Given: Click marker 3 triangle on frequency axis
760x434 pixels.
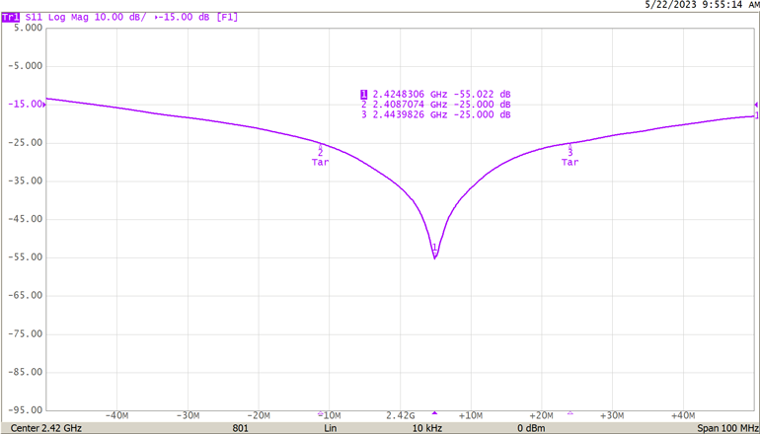Looking at the screenshot, I should 570,412.
